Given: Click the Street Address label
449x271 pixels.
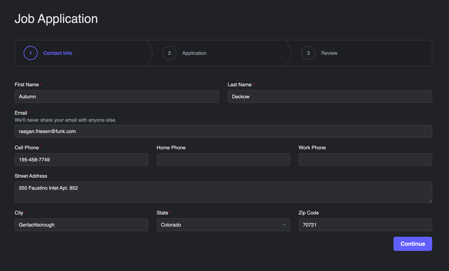Looking at the screenshot, I should 31,176.
